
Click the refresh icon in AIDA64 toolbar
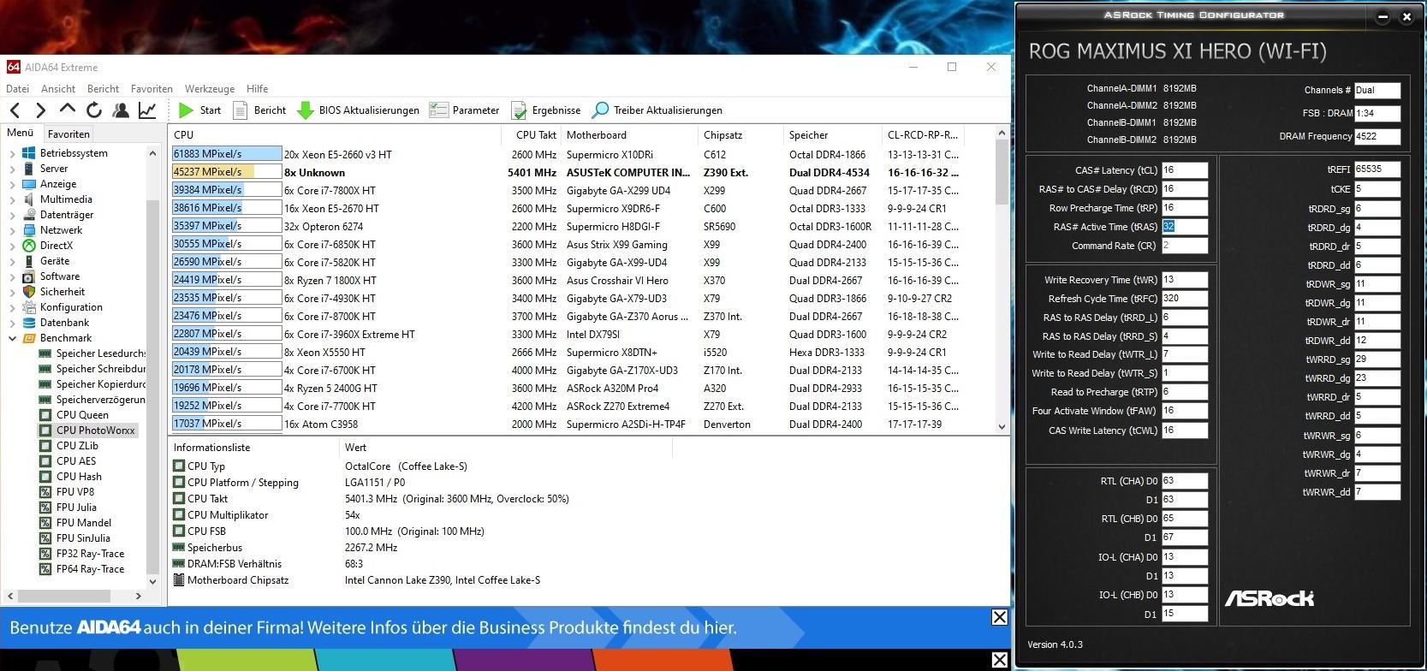[x=94, y=110]
